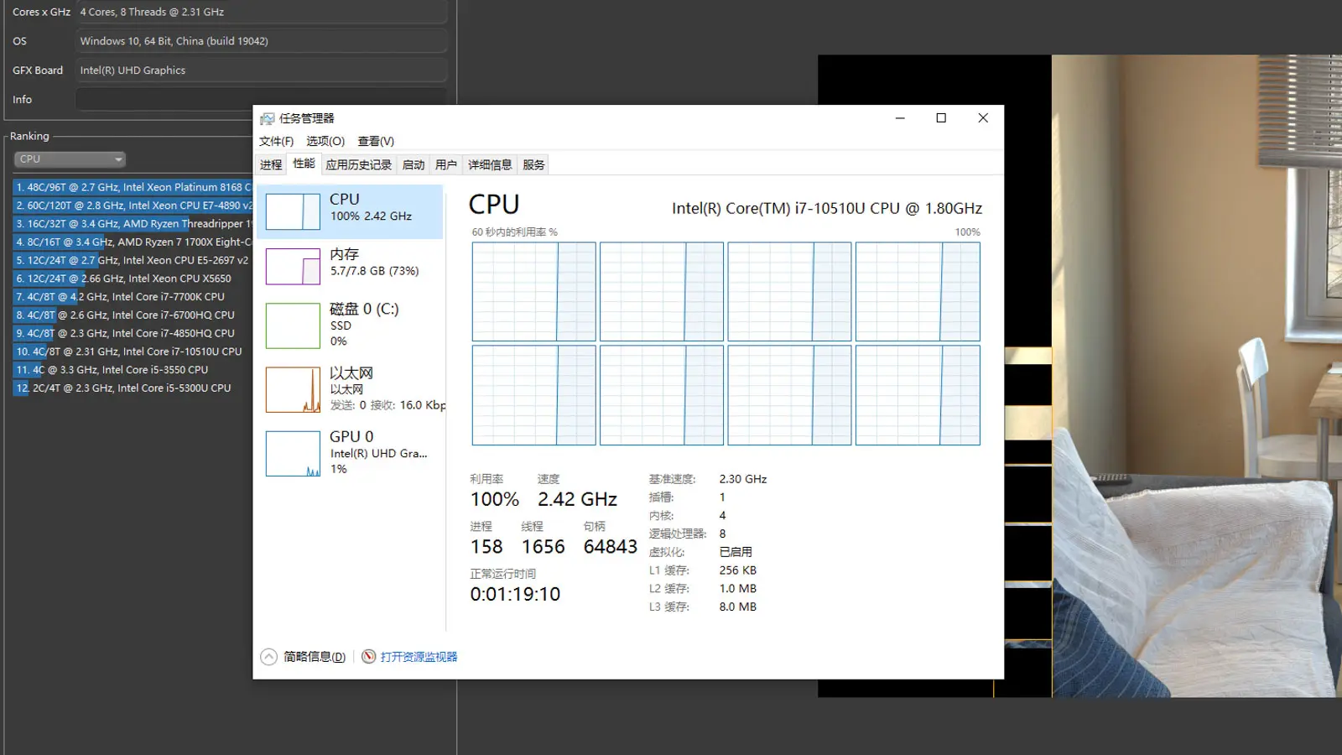Switch to the 详细信息 tab
The width and height of the screenshot is (1342, 755).
490,164
